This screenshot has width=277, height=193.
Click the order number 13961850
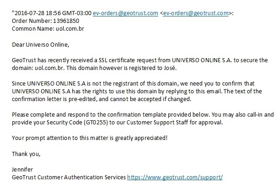(66, 21)
